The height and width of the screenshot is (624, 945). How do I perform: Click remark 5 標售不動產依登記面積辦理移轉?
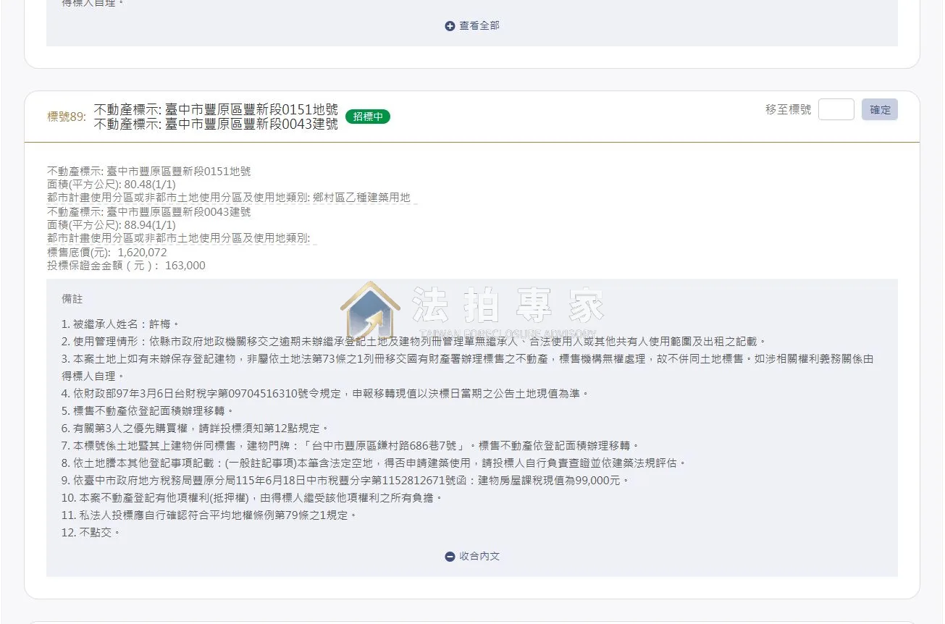click(x=148, y=411)
